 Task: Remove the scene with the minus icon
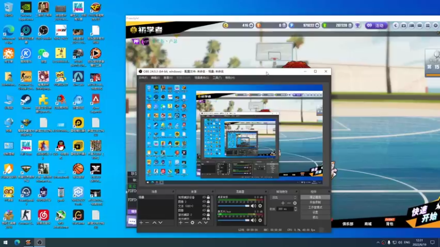click(x=147, y=223)
